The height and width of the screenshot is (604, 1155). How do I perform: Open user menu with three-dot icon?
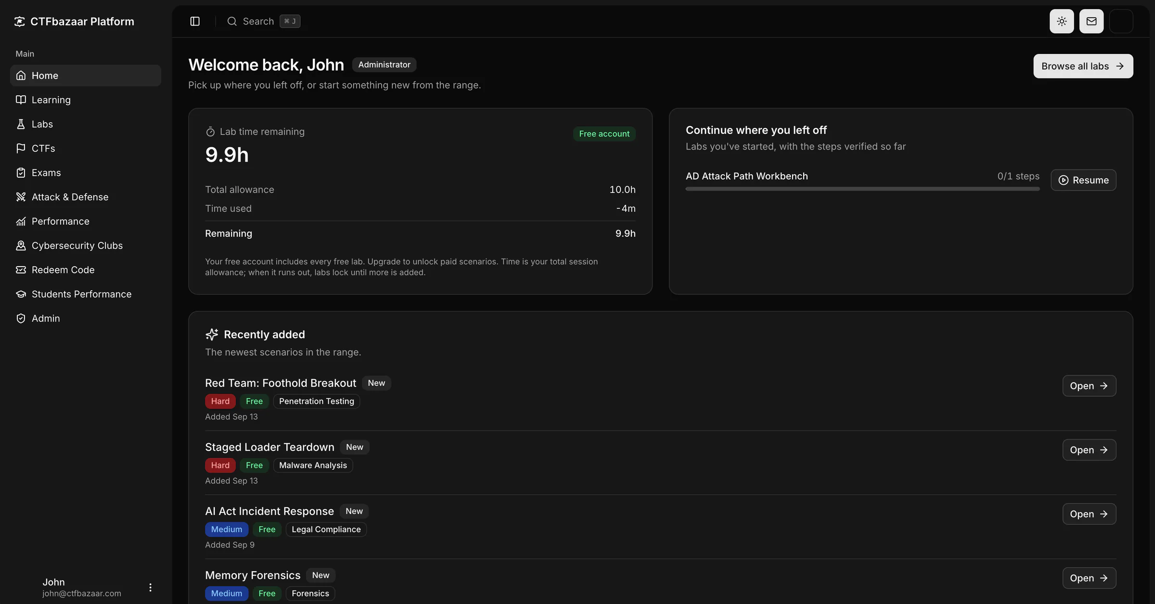(x=150, y=587)
